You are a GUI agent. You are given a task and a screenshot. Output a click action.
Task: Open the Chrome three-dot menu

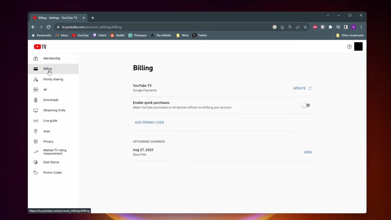click(361, 27)
